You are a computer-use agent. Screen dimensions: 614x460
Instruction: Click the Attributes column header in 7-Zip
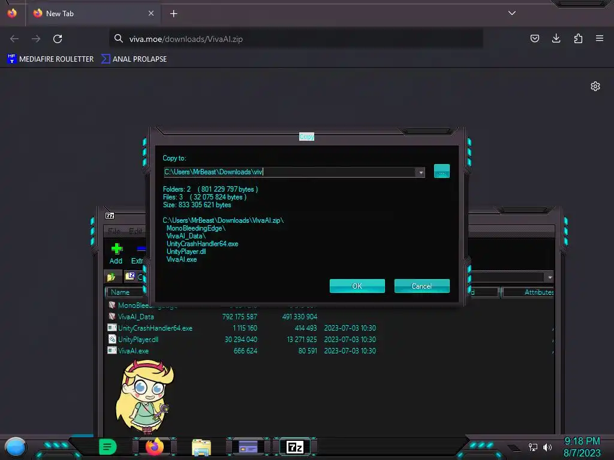528,292
